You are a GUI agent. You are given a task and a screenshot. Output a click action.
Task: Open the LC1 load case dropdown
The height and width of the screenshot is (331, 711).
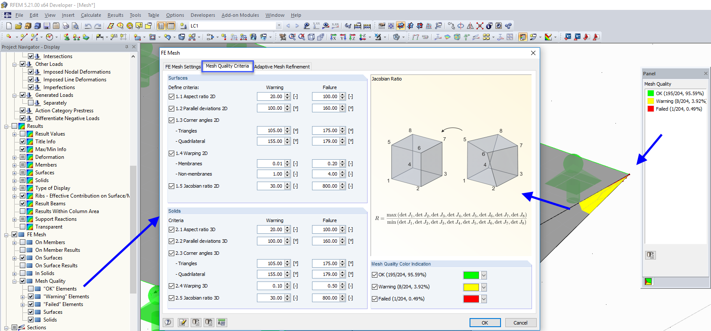[x=278, y=26]
